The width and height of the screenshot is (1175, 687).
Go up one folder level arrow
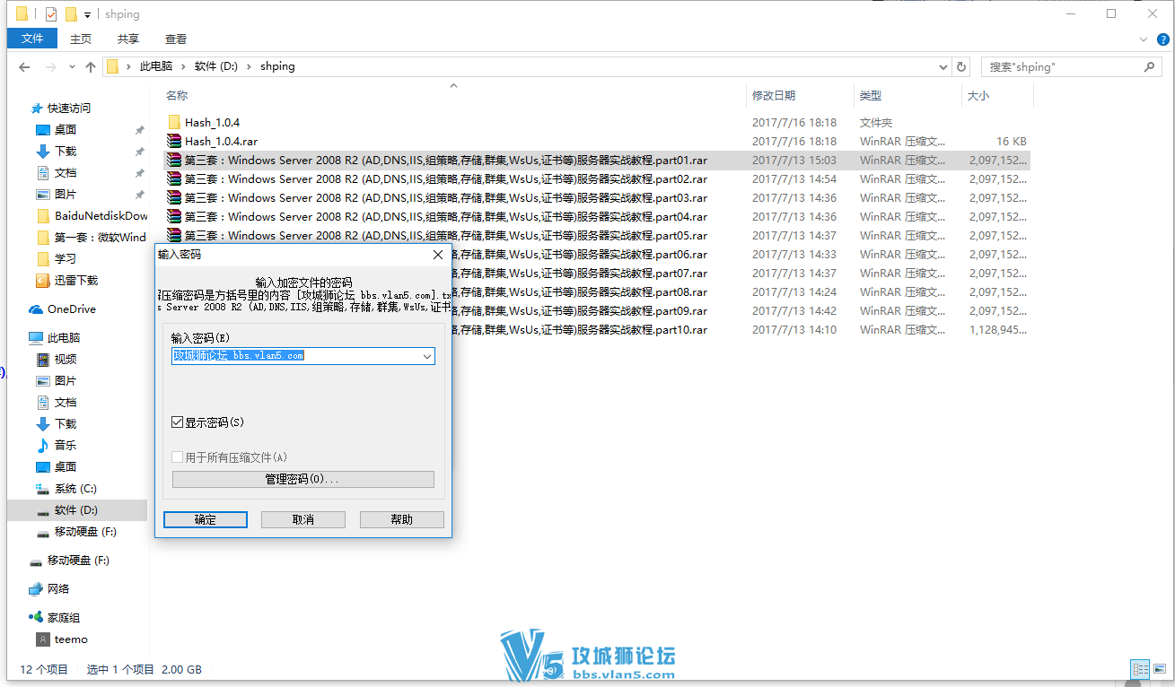90,67
